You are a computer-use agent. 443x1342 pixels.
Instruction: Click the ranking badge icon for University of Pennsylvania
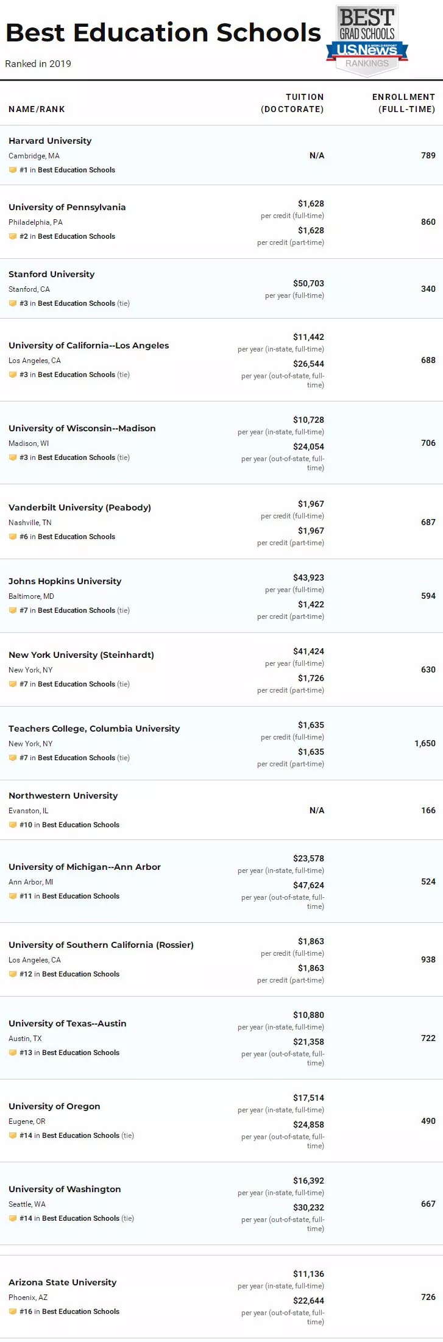click(13, 236)
